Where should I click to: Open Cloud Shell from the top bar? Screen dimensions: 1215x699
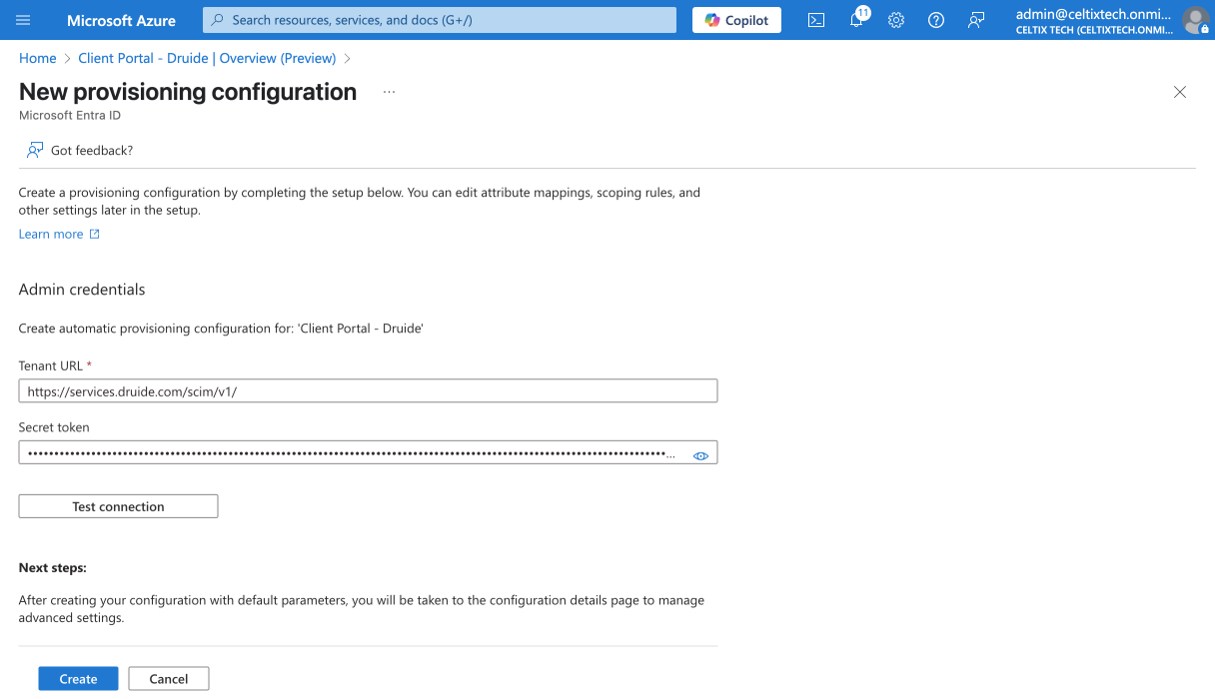(816, 20)
